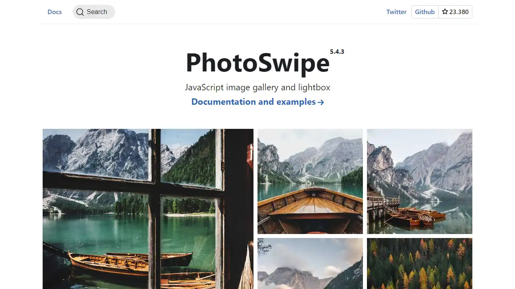515x289 pixels.
Task: Click the star icon beside the GitHub count
Action: tap(445, 12)
